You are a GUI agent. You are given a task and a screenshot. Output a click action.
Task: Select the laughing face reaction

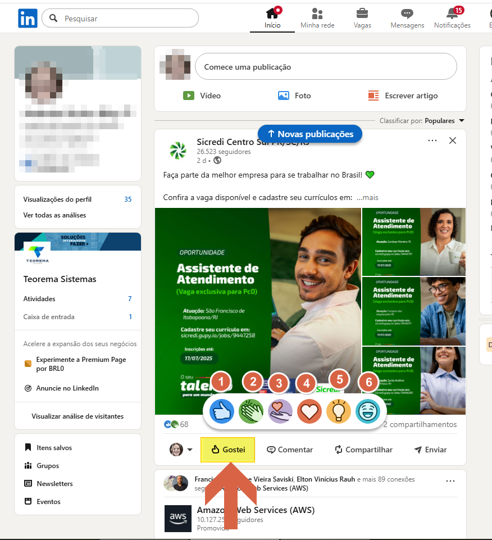click(x=368, y=411)
